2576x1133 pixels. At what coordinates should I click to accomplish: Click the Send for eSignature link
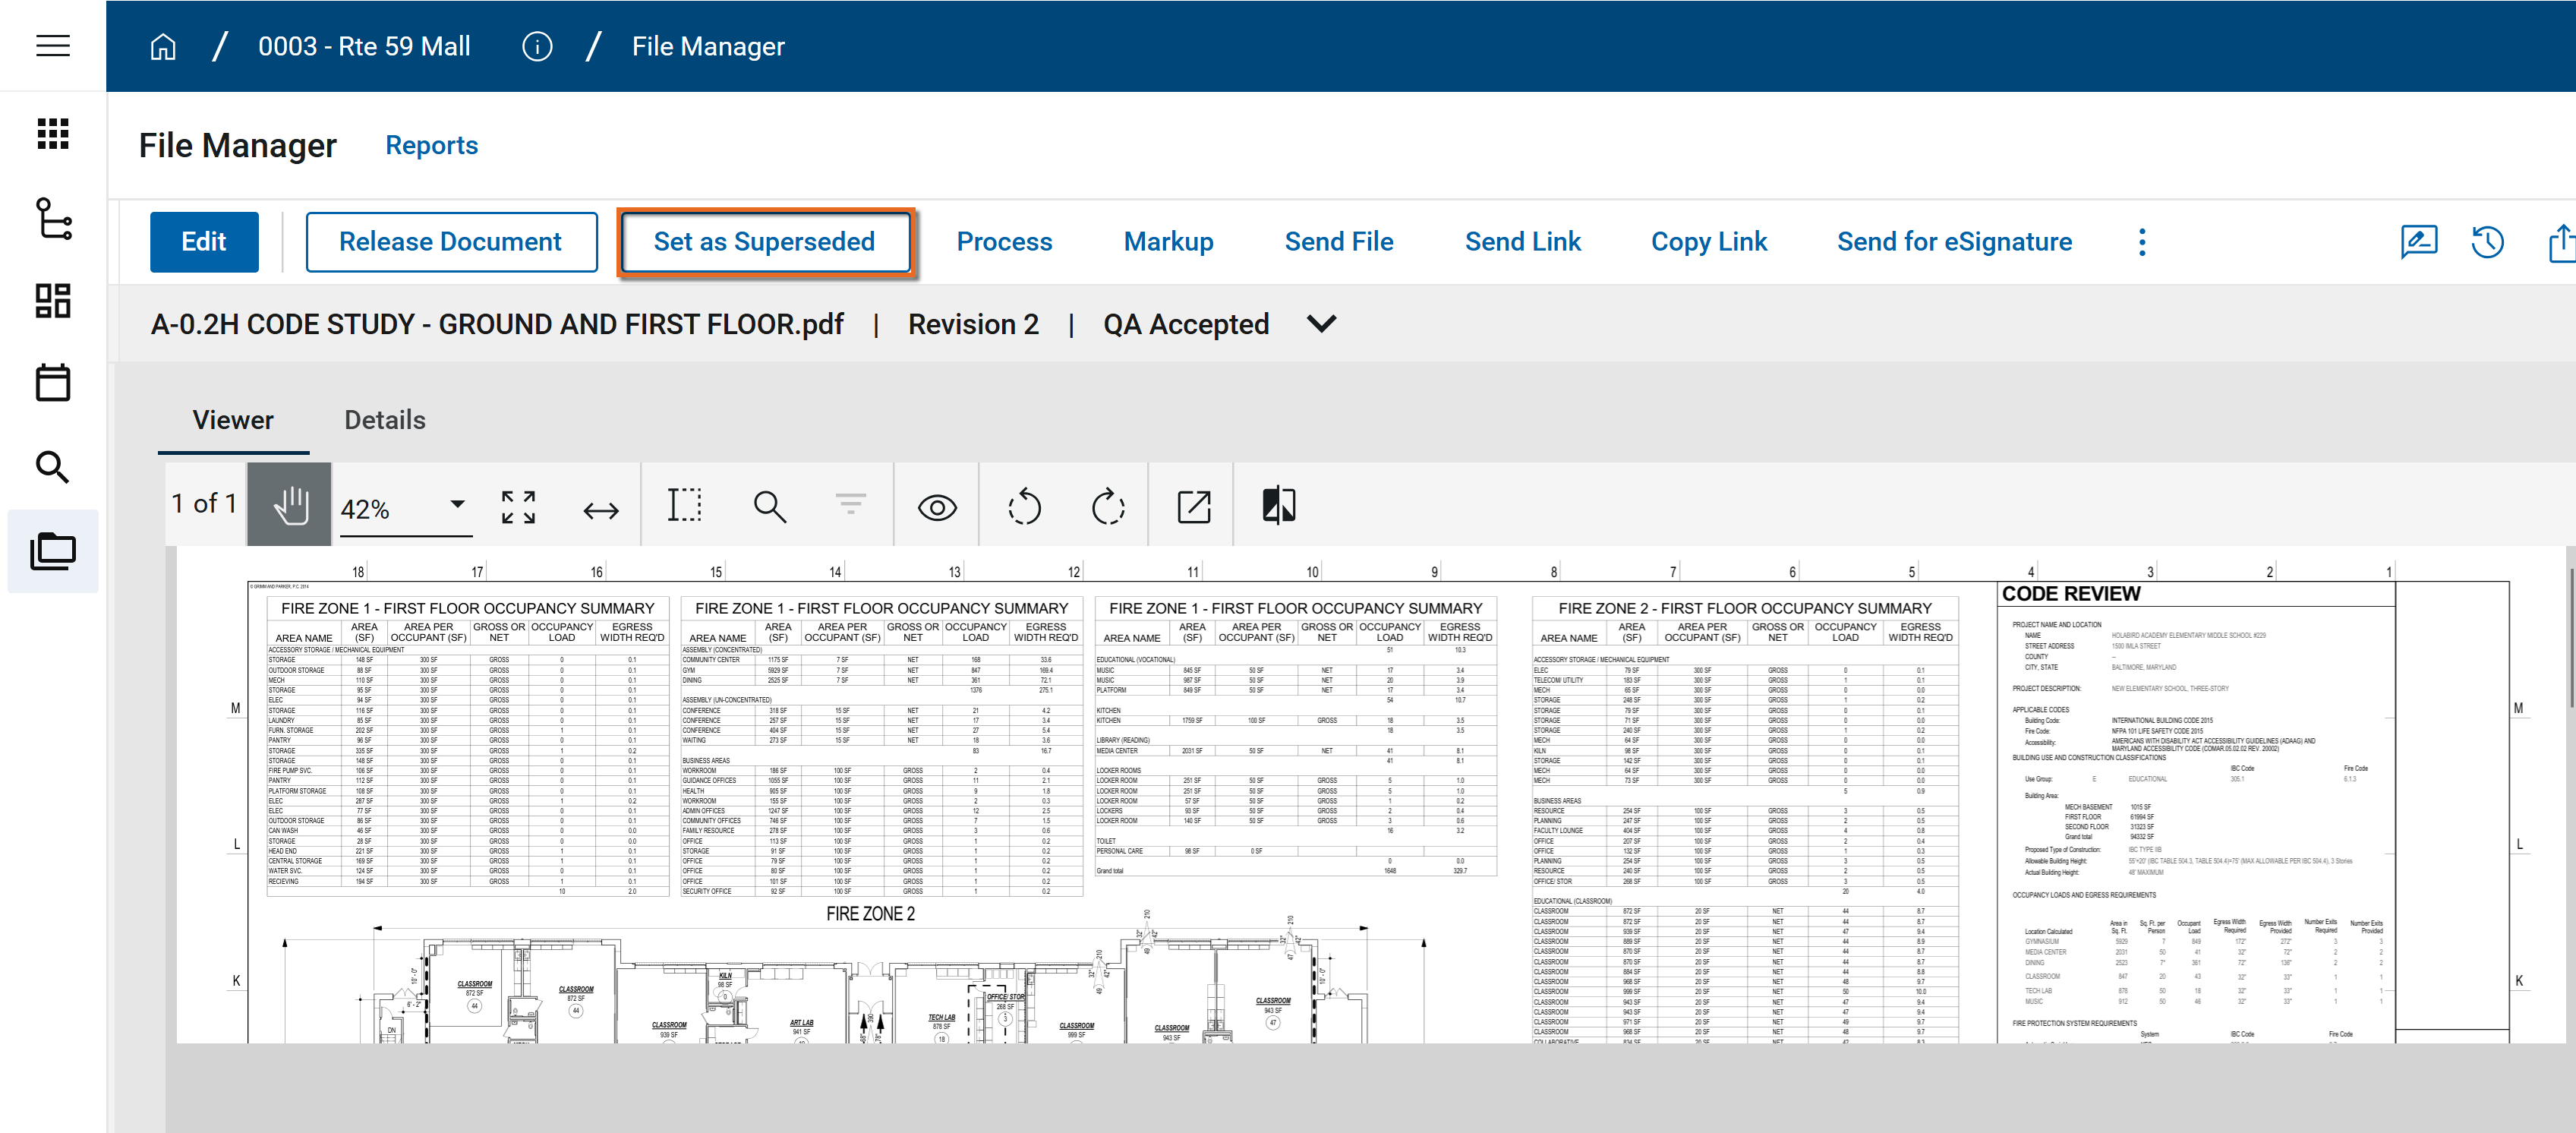(x=1953, y=242)
